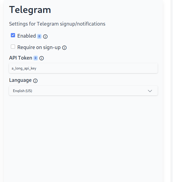
Task: Click the Telegram signup/notifications description text
Action: [x=57, y=24]
